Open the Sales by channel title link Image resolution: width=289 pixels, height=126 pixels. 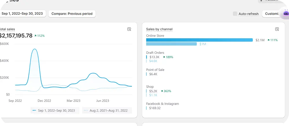(159, 29)
